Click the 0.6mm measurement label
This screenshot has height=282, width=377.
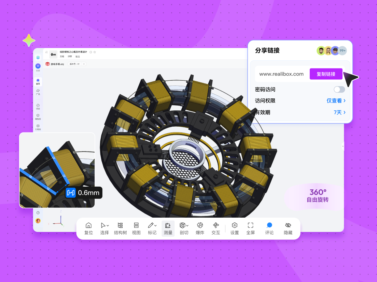tap(84, 192)
